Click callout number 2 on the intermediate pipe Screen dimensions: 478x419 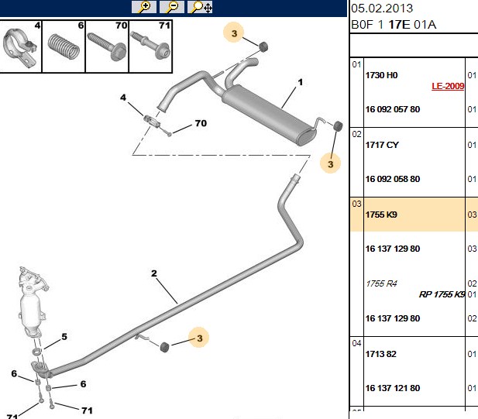(154, 273)
